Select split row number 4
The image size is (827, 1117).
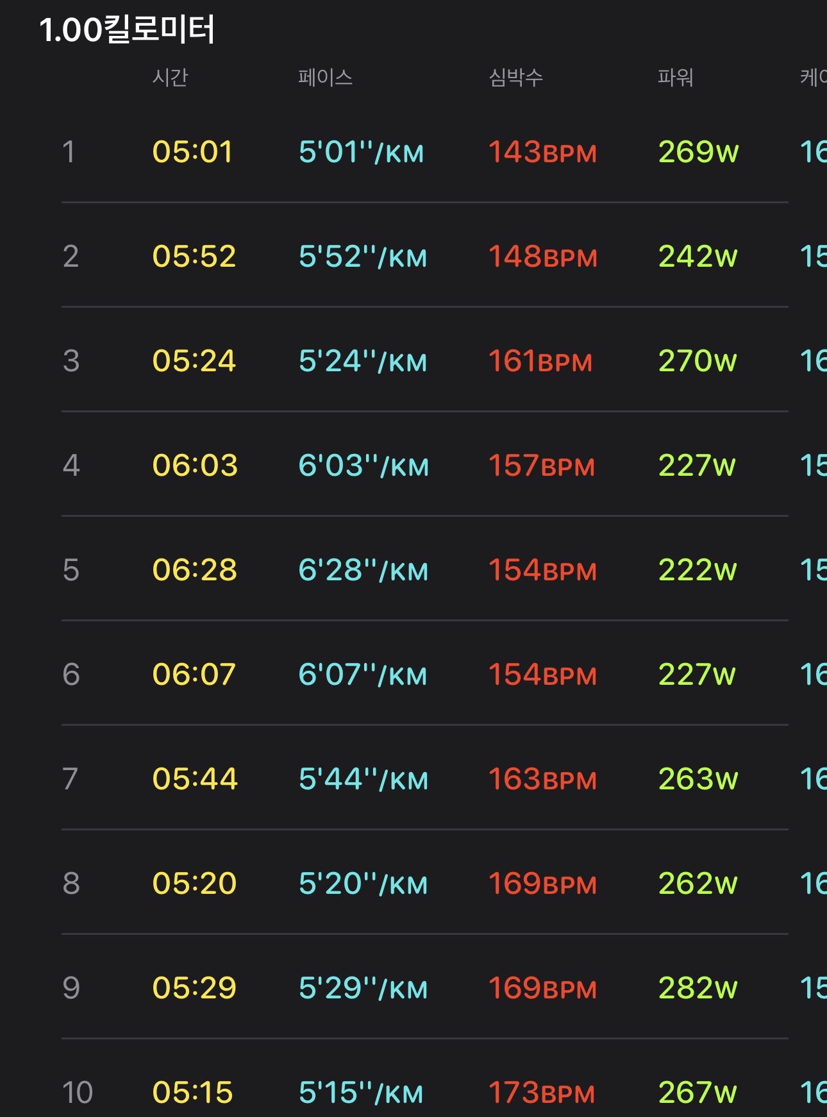[71, 466]
